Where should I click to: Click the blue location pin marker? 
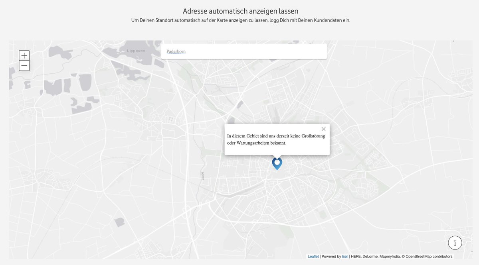point(277,163)
